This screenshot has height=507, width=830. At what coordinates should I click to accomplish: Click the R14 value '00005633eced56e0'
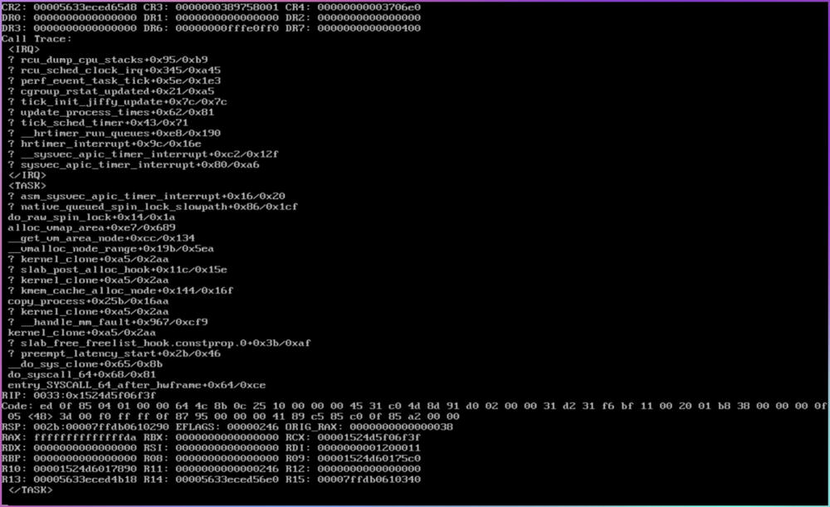tap(227, 480)
